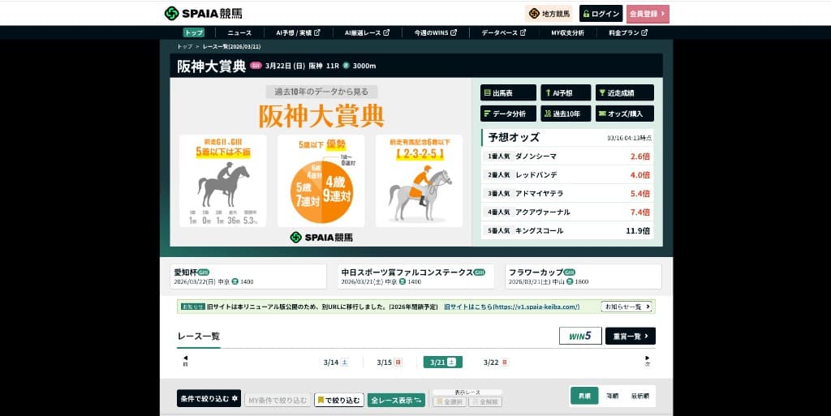Select the 3/21 date tab

click(442, 362)
